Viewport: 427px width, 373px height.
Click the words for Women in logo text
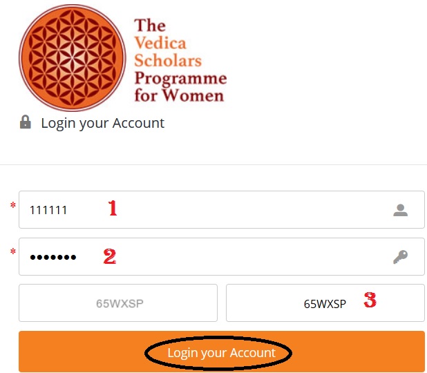[x=179, y=95]
